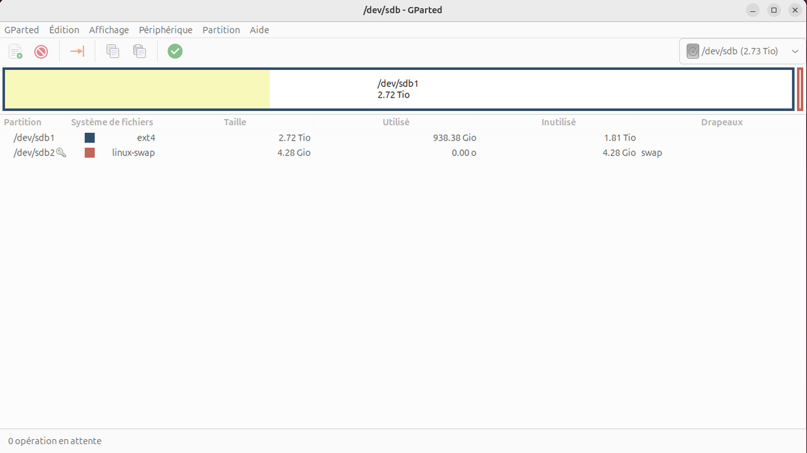Click the New partition toolbar icon

(15, 52)
